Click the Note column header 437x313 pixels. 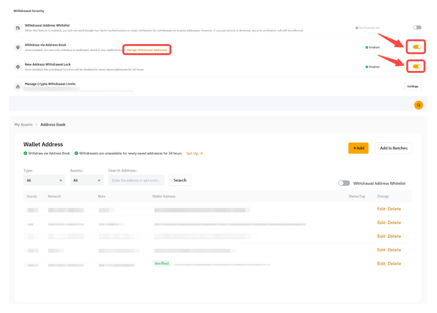tap(102, 196)
